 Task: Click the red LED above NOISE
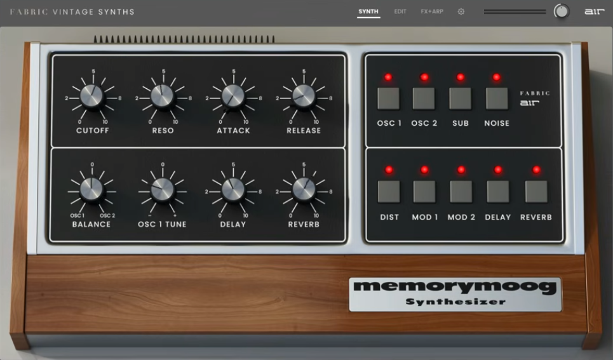click(497, 77)
